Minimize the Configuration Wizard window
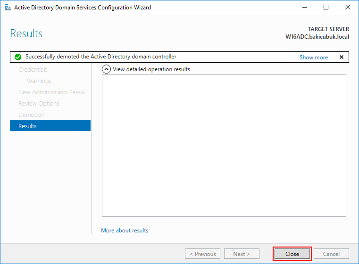Screen dimensions: 359x264 pos(304,8)
